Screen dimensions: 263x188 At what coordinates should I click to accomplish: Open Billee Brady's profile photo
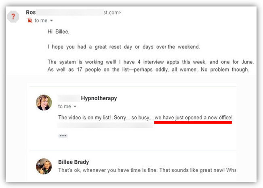44,166
